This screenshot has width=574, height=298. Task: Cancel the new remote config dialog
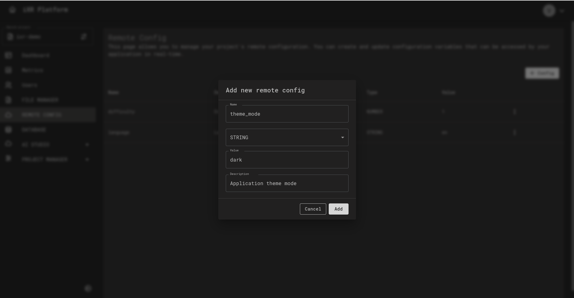[x=313, y=209]
